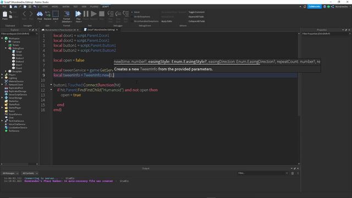Click the Select tool icon
This screenshot has height=198, width=352.
(x=56, y=14)
